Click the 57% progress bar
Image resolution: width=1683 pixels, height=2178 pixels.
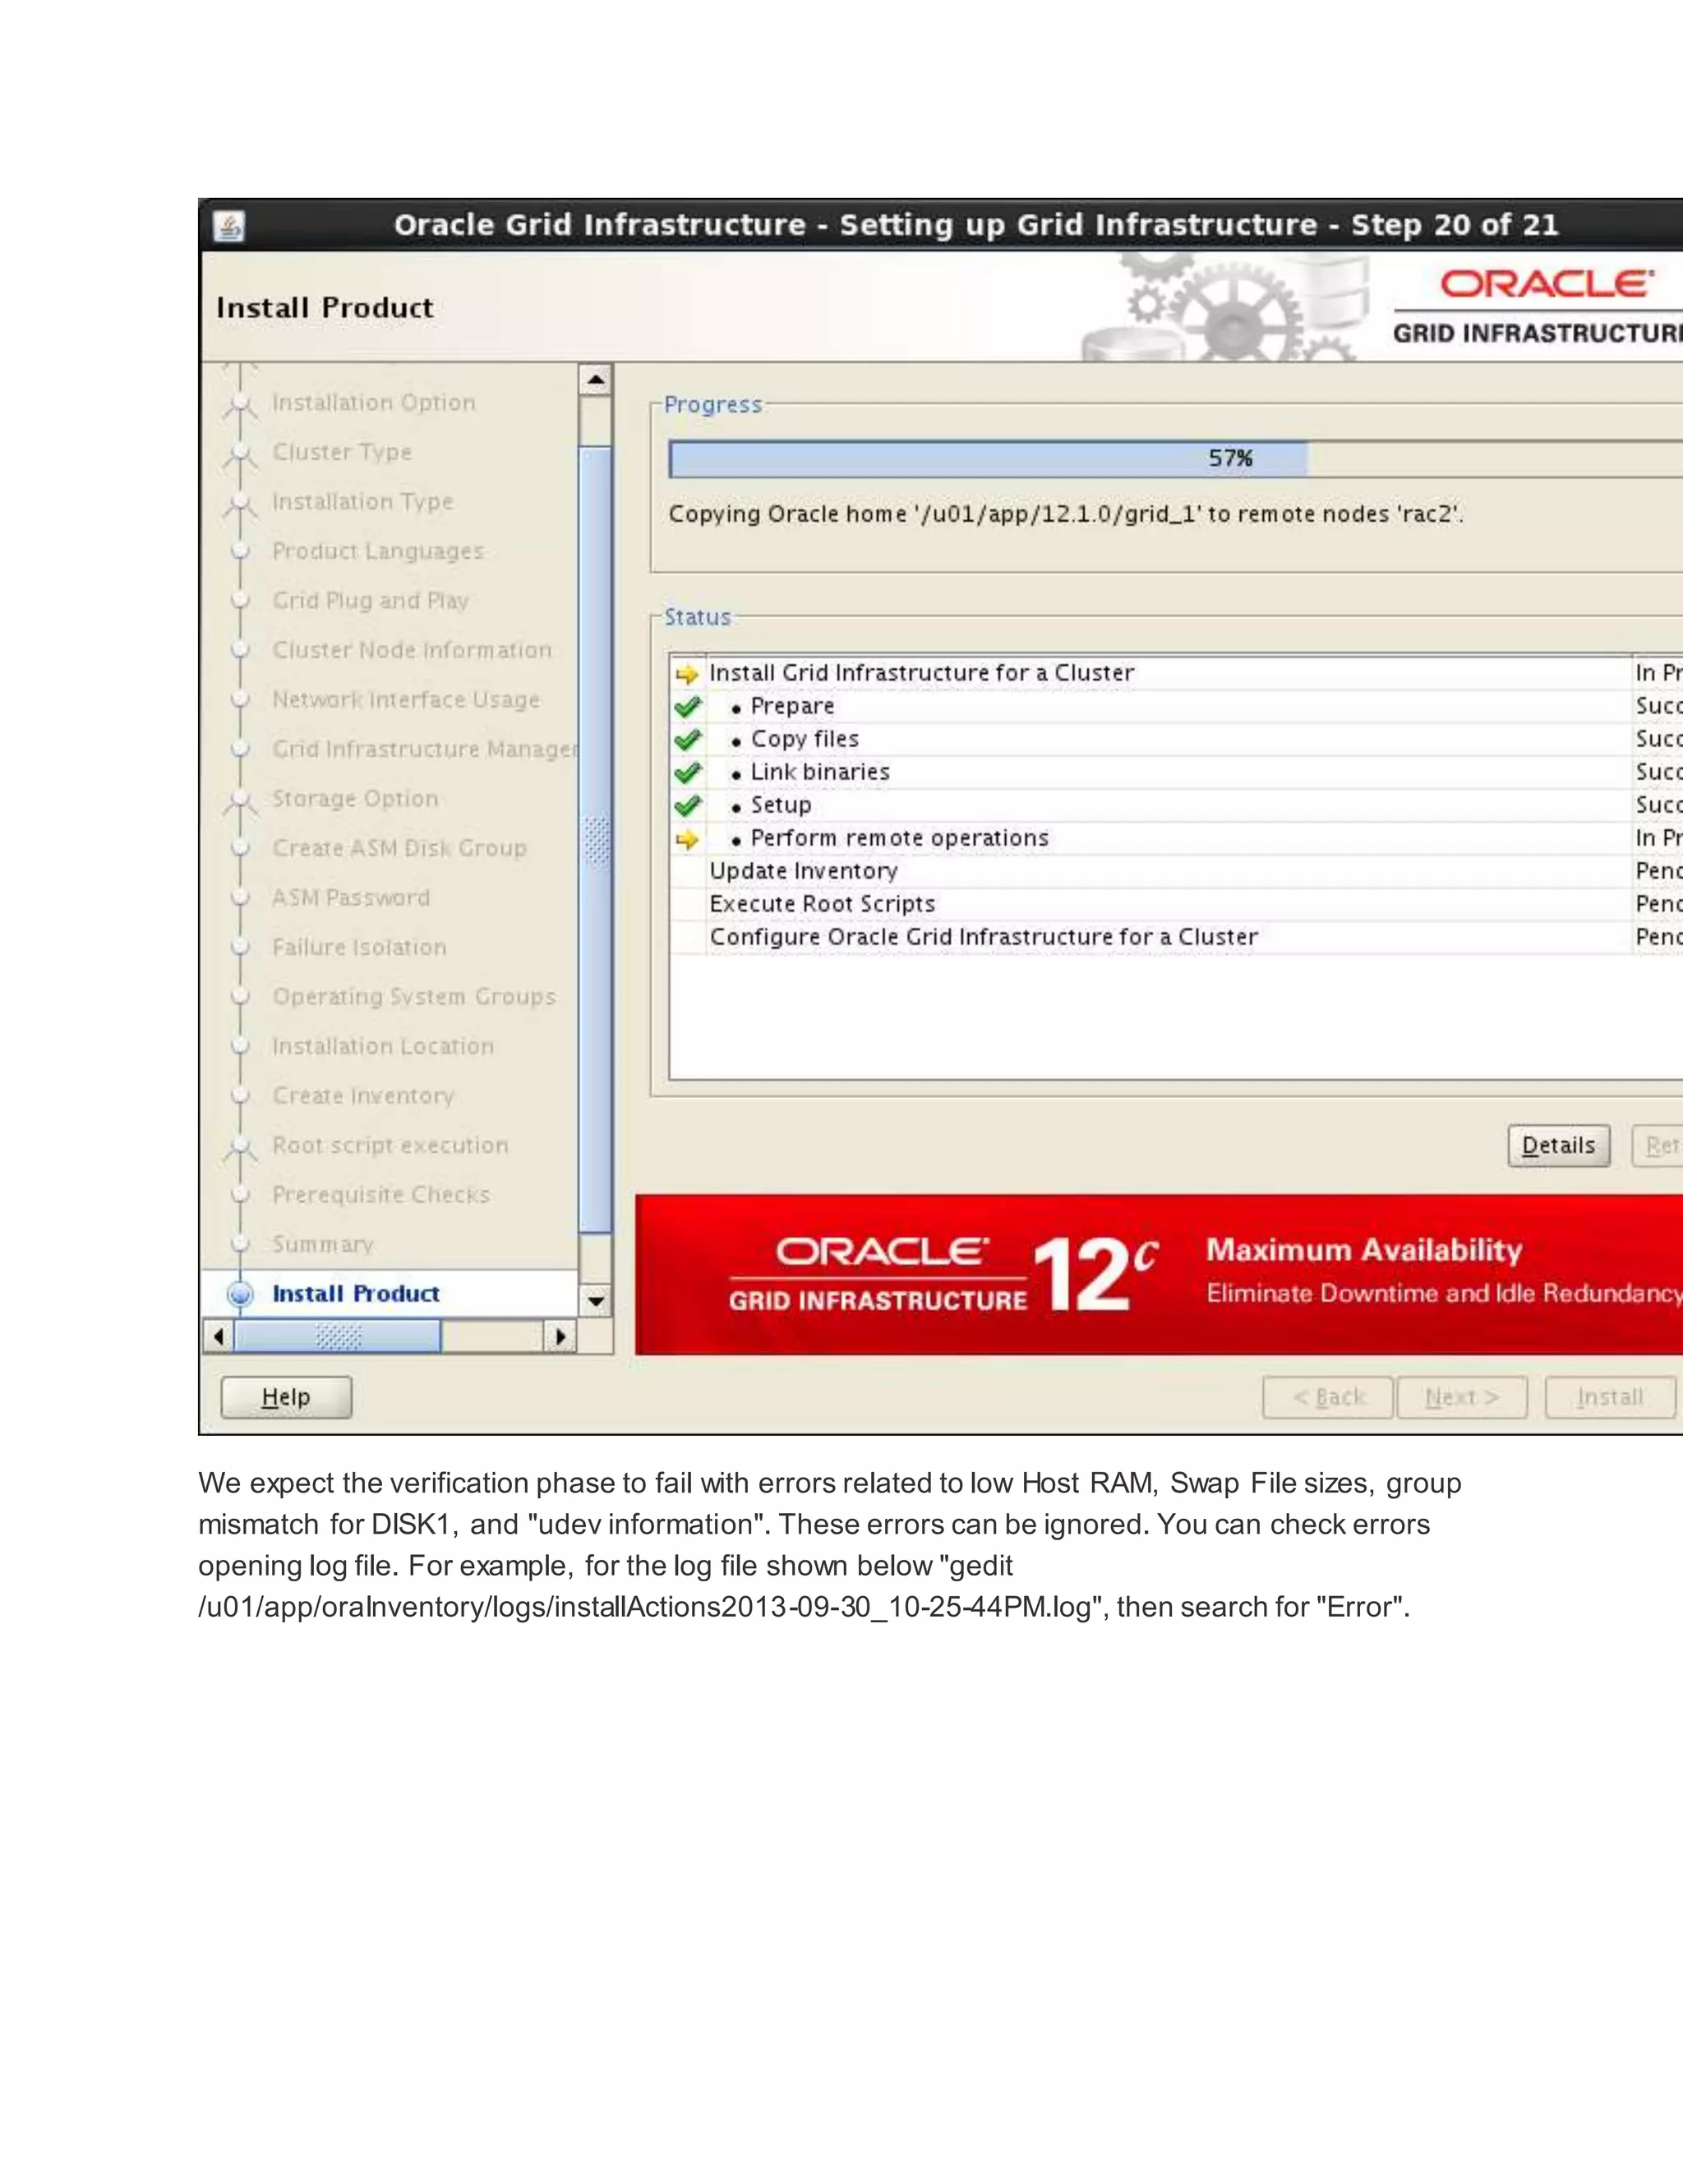coord(1177,459)
